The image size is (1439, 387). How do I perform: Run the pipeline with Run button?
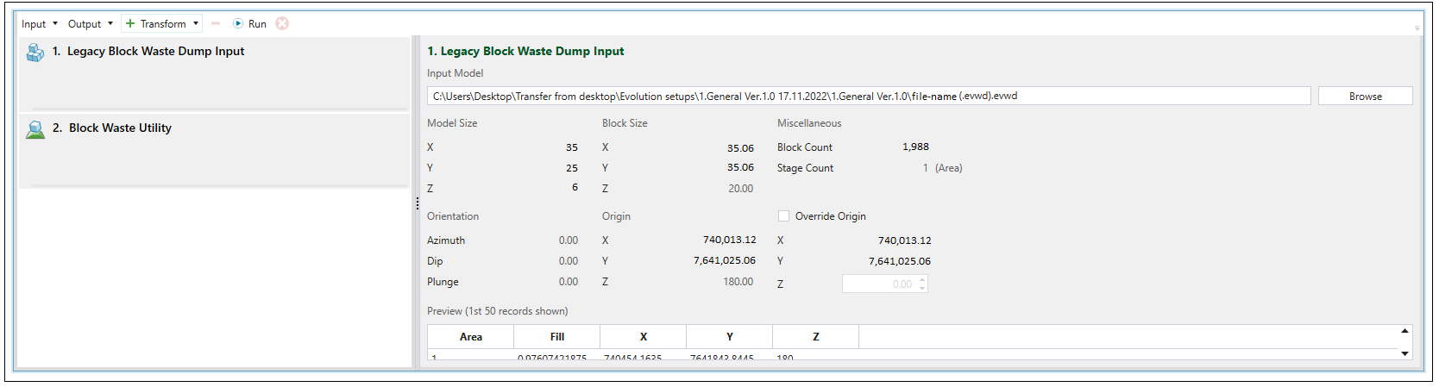click(249, 24)
